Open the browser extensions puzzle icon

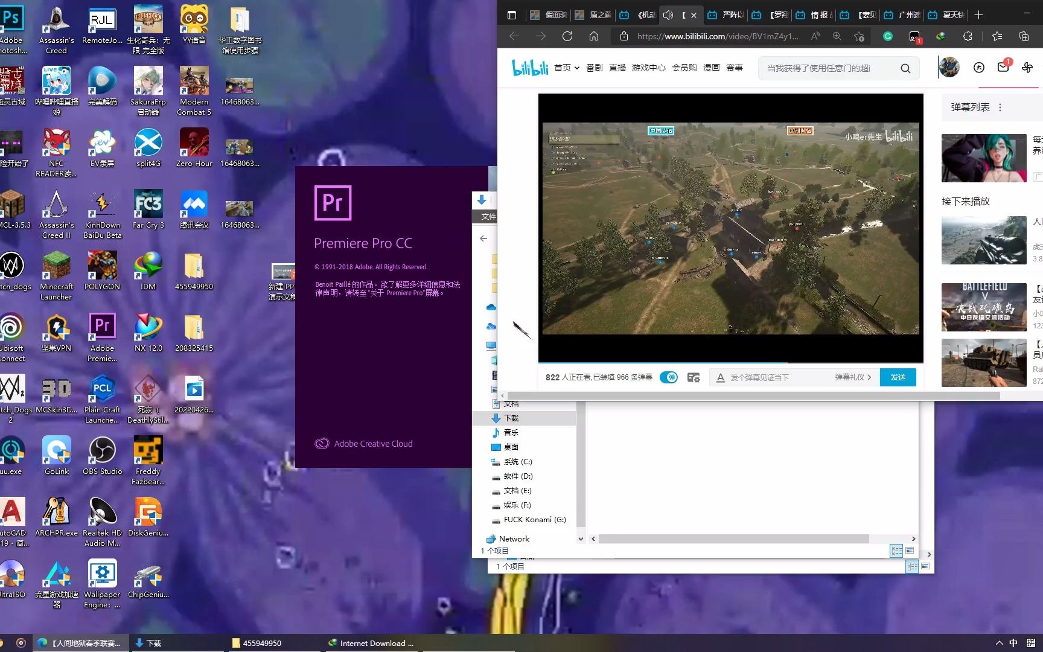[968, 36]
